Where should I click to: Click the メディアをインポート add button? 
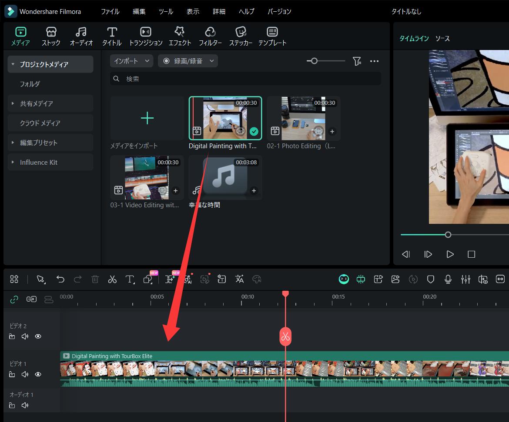(x=147, y=118)
